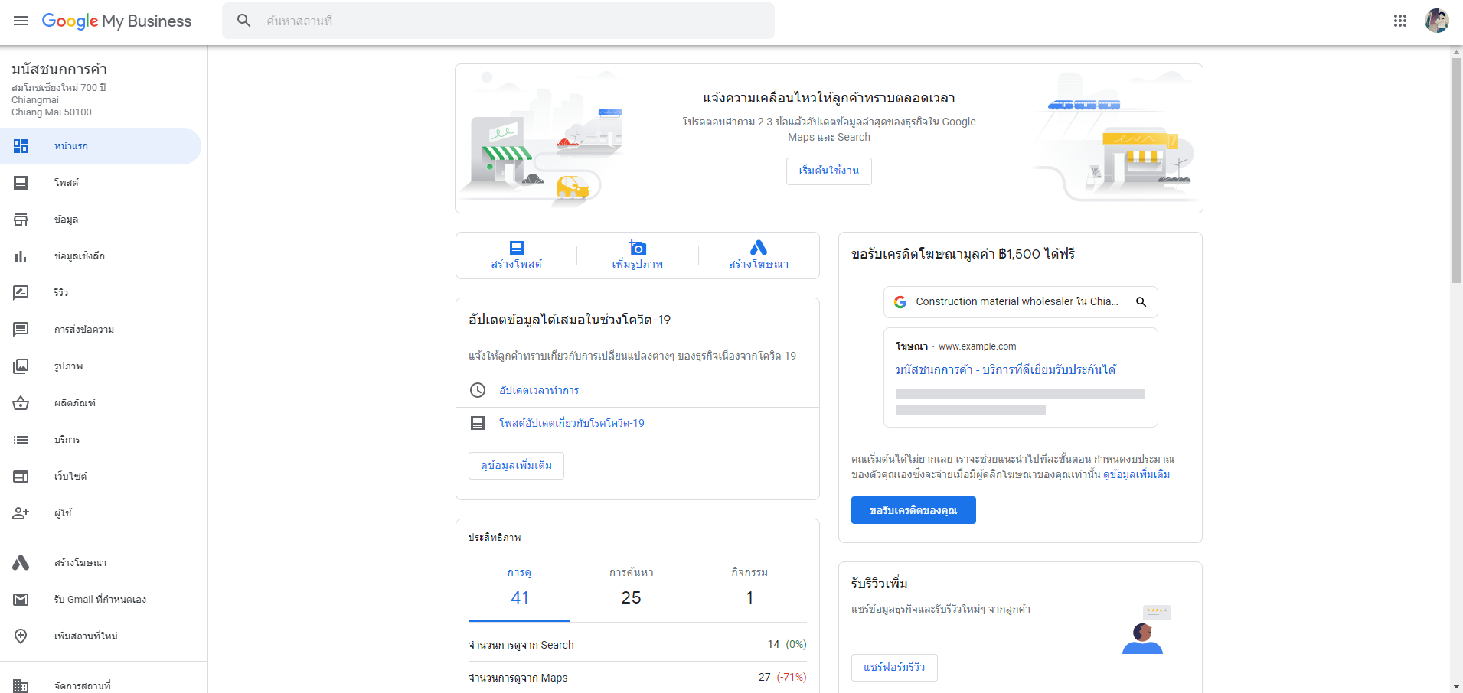
Task: Click the posts icon in sidebar
Action: 21,183
